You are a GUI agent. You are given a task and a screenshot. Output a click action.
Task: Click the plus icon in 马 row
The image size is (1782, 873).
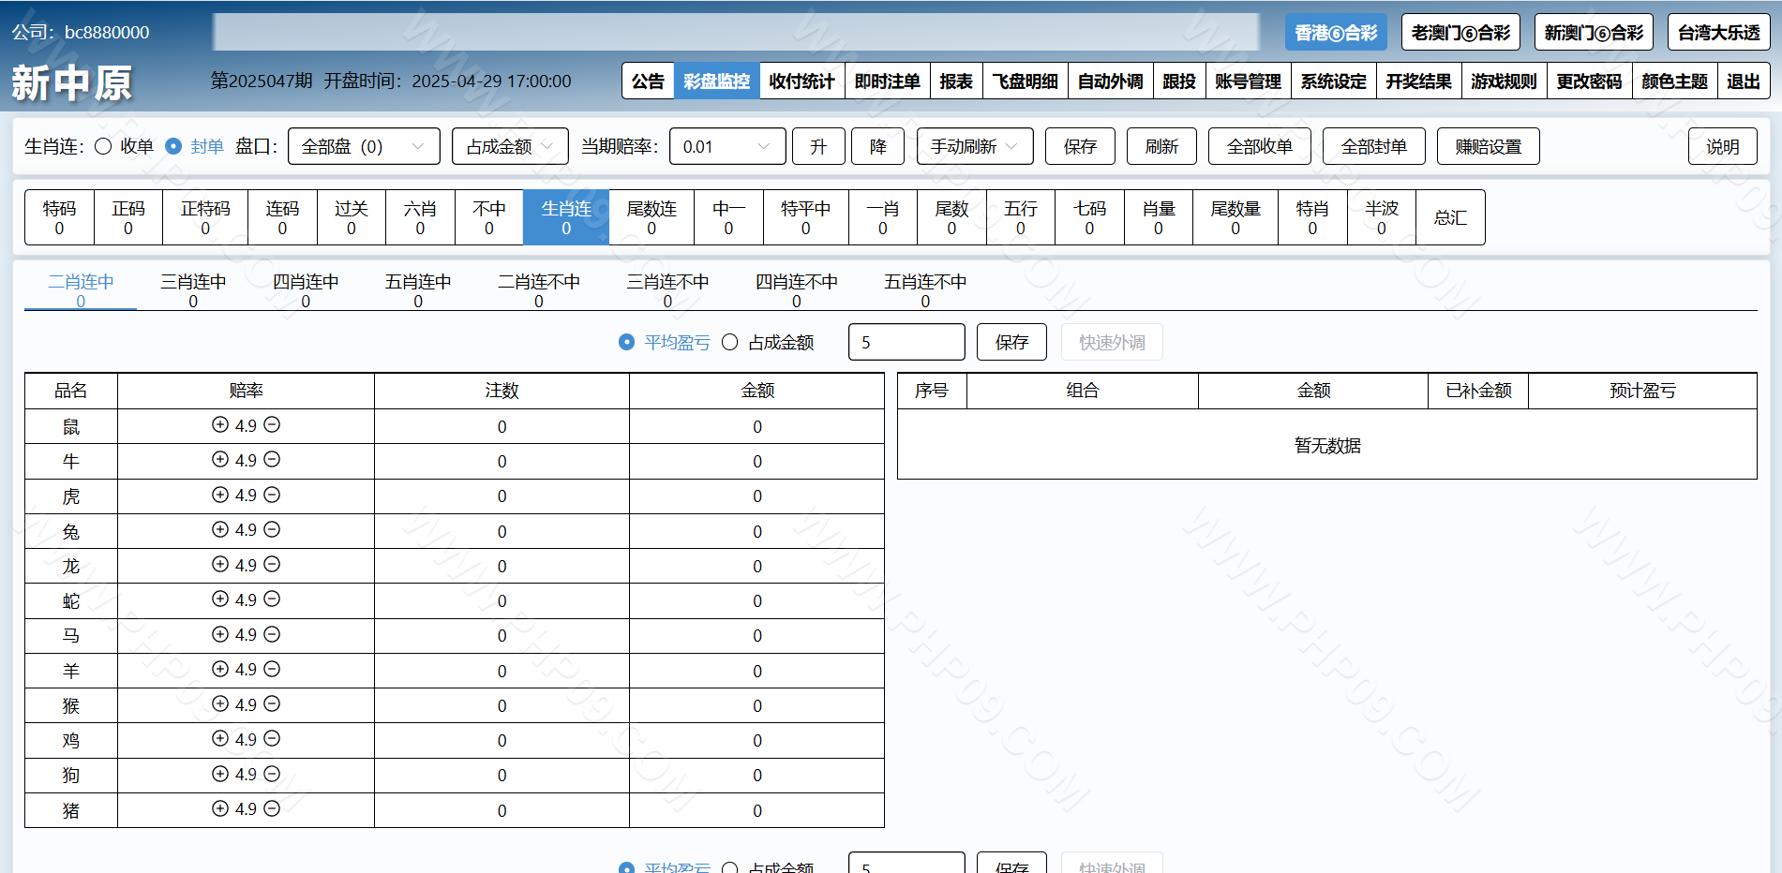[x=220, y=634]
